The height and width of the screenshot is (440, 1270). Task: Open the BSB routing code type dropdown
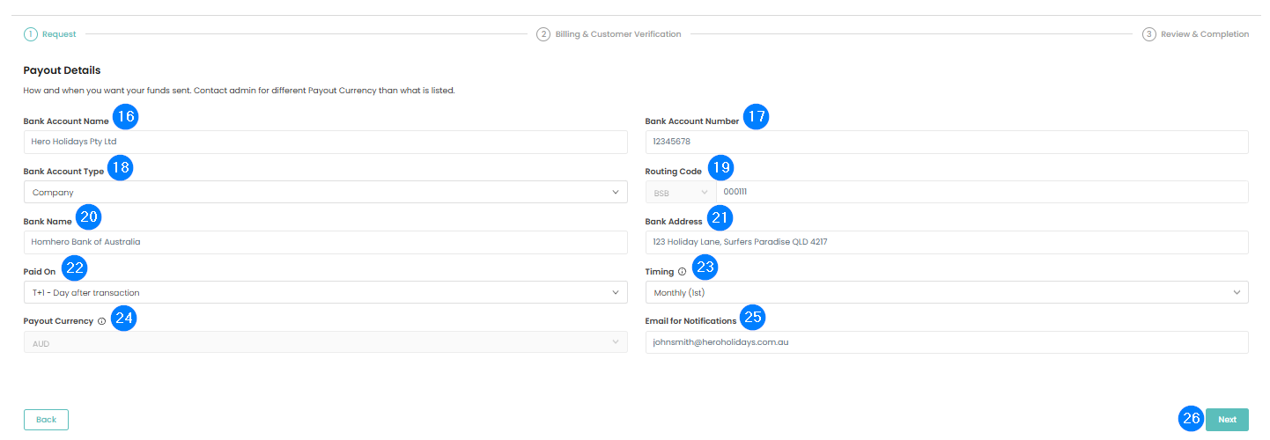coord(680,192)
